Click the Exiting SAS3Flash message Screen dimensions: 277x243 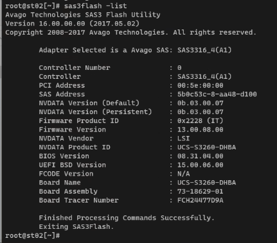pyautogui.click(x=76, y=226)
